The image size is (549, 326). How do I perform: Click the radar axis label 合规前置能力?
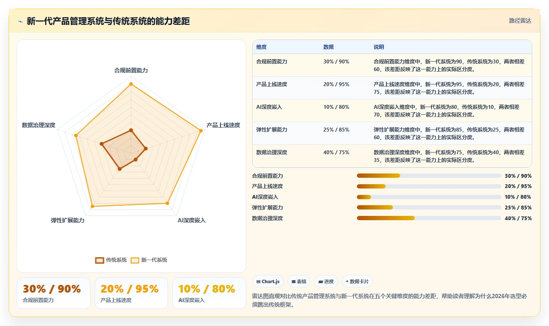pos(131,70)
